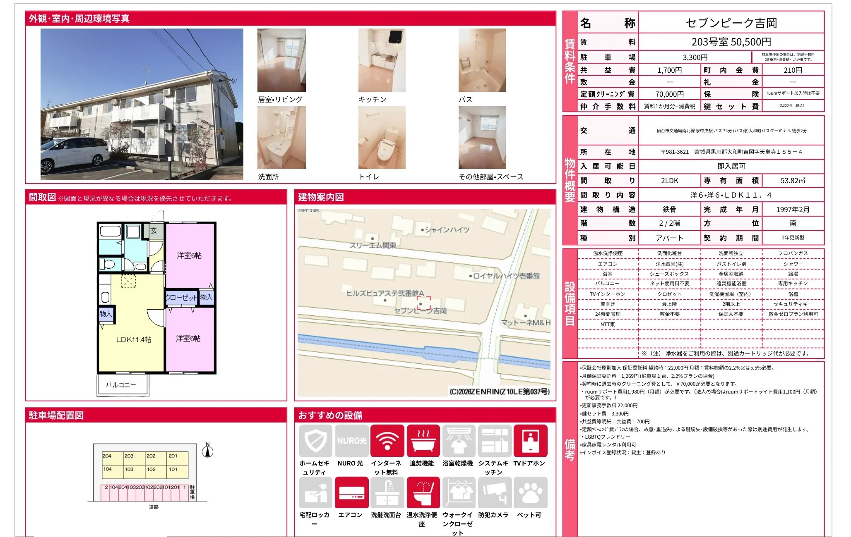The image size is (851, 537).
Task: Select the ペット可 paw icon
Action: tap(530, 492)
